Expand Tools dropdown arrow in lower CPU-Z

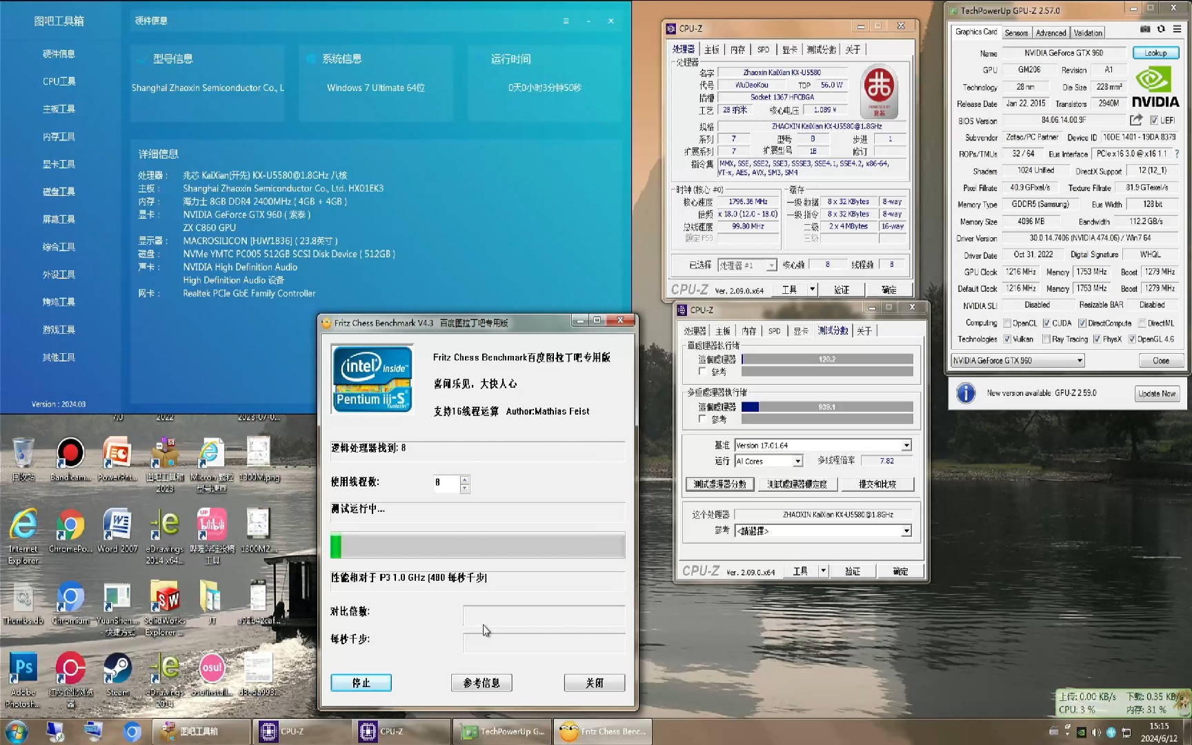[x=823, y=570]
